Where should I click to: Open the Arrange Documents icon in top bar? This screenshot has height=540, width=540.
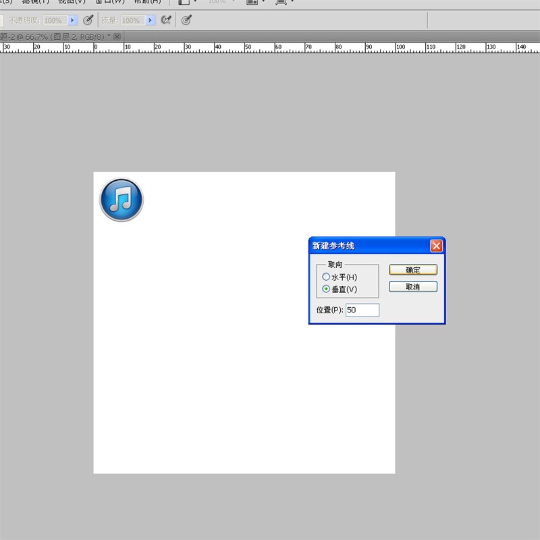(254, 2)
